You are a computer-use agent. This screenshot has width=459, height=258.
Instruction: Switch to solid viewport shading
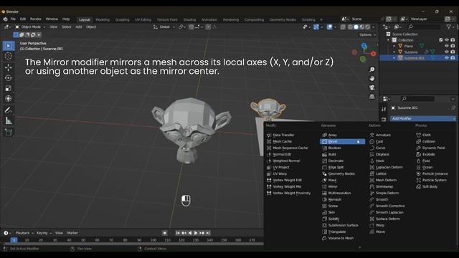coord(356,27)
